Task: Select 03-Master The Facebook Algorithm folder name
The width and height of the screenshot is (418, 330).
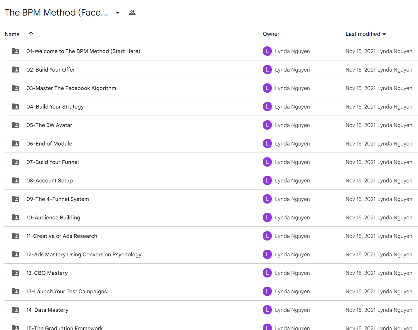Action: coord(71,88)
